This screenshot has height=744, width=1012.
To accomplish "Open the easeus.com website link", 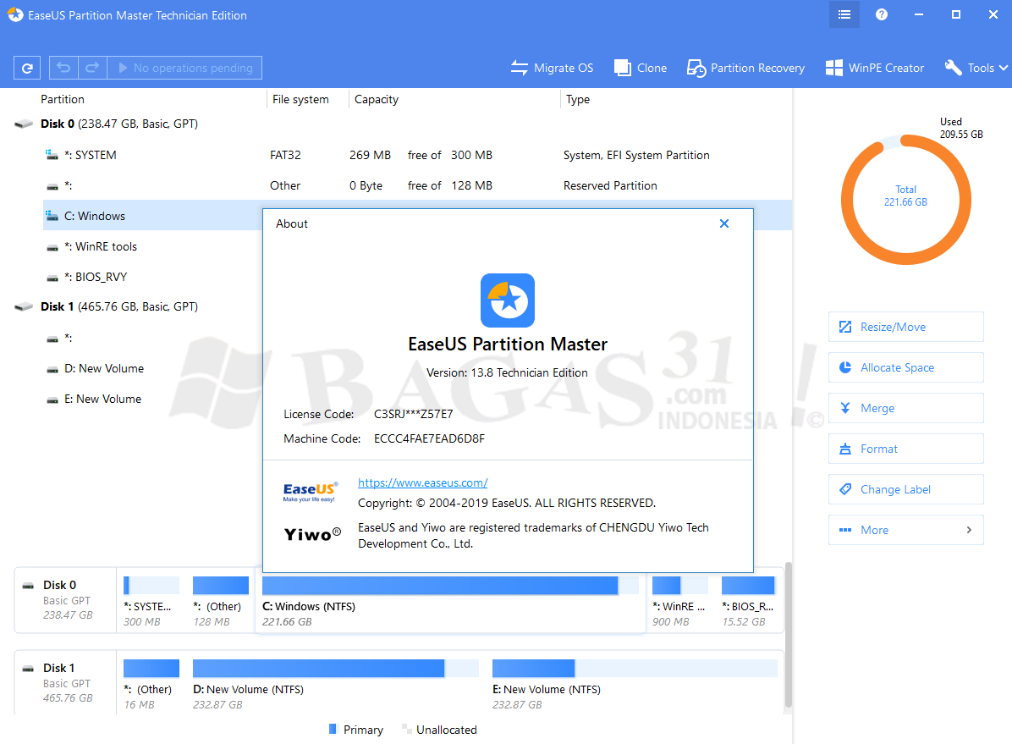I will [423, 482].
